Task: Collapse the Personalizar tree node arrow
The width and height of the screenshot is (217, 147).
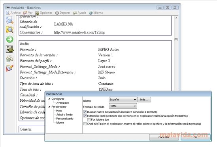Action: (x=49, y=107)
